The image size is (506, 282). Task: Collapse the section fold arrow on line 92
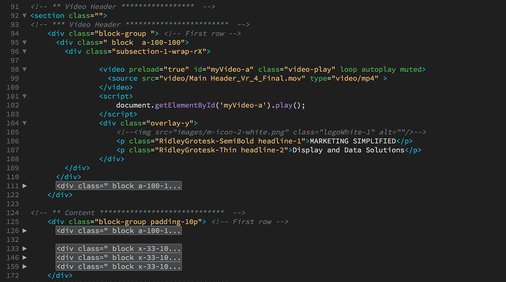[24, 16]
